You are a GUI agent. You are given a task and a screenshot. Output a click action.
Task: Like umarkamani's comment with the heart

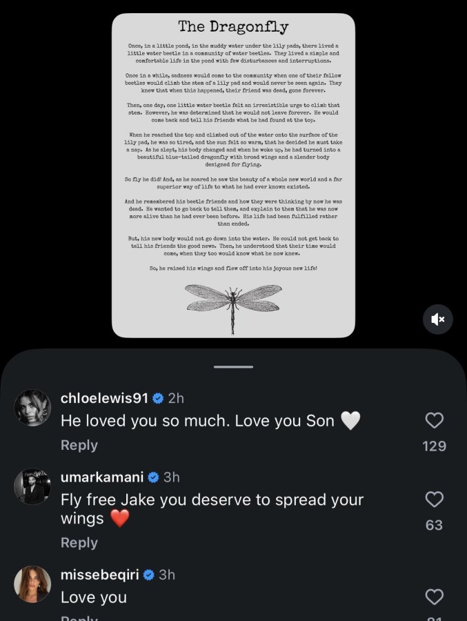click(434, 499)
